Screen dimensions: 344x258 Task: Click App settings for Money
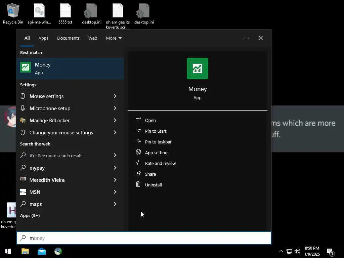pos(157,153)
